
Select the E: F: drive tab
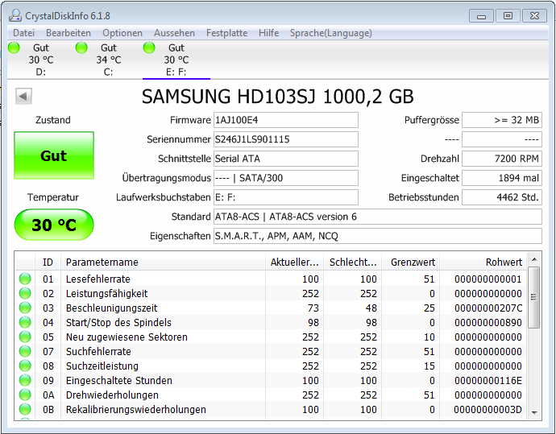pos(176,60)
